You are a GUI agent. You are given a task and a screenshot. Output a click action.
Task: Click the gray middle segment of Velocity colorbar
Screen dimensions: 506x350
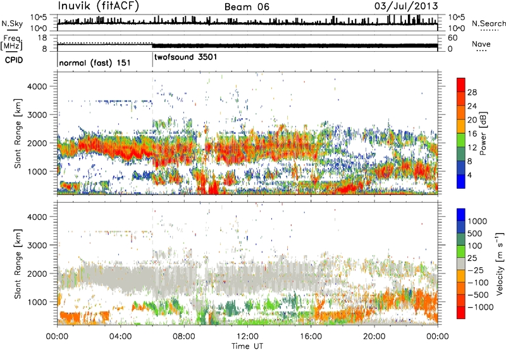pyautogui.click(x=461, y=264)
